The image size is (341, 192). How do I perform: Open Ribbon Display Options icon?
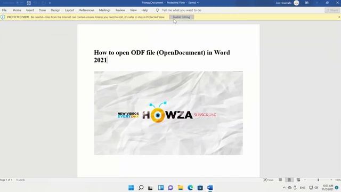307,3
